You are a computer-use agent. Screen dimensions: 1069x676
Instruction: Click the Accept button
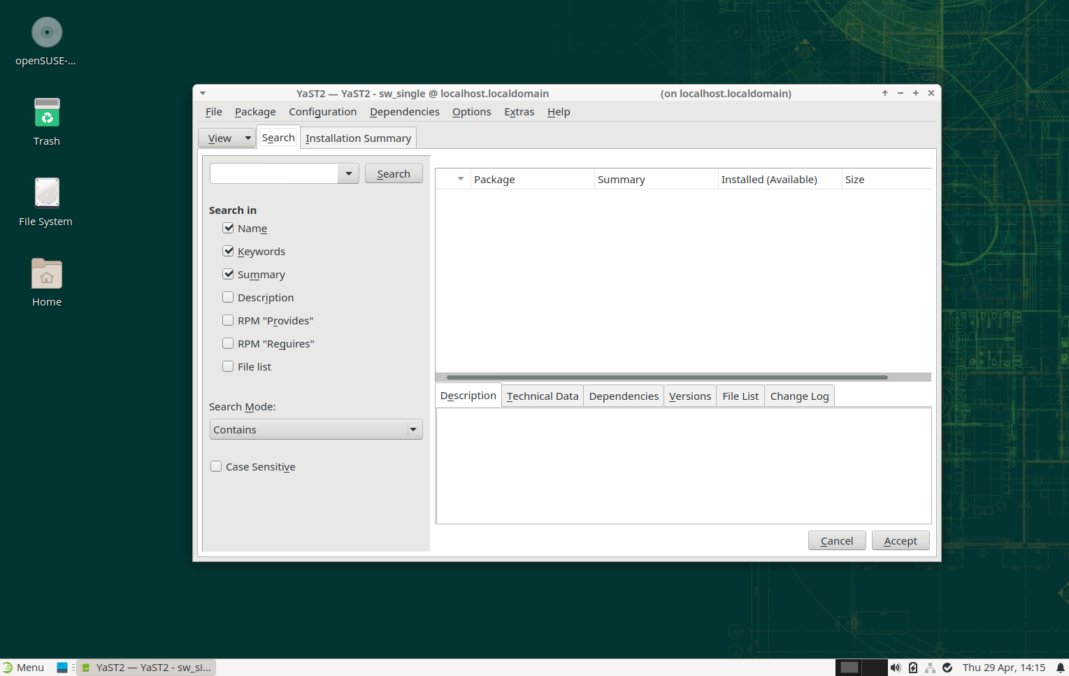[x=900, y=541]
